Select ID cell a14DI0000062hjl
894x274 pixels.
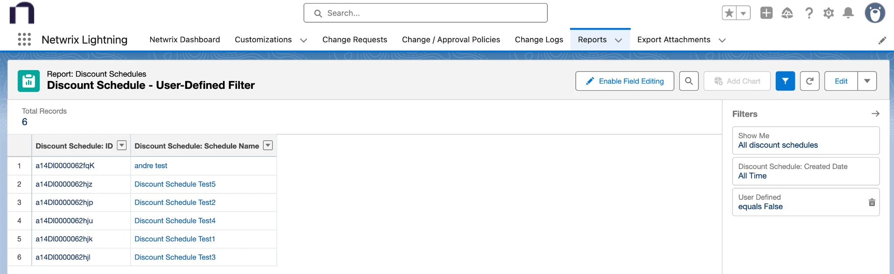pyautogui.click(x=81, y=257)
